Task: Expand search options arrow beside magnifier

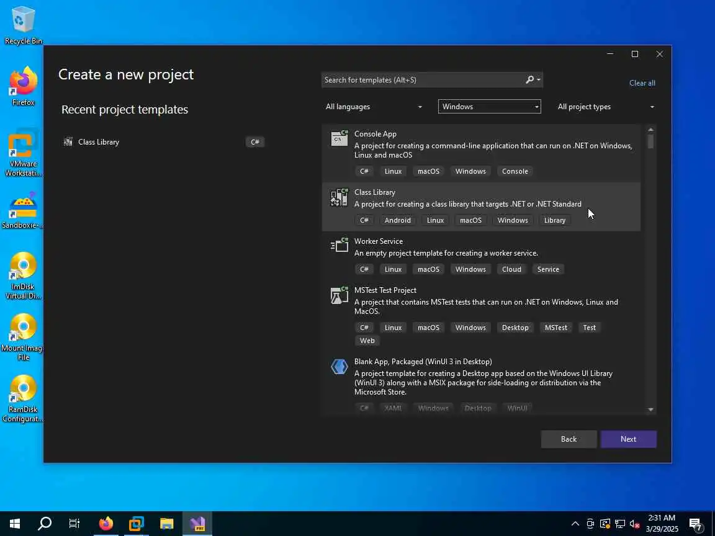Action: (x=539, y=80)
